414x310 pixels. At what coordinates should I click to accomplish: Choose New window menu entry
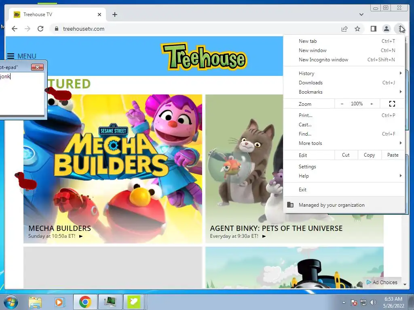344,50
